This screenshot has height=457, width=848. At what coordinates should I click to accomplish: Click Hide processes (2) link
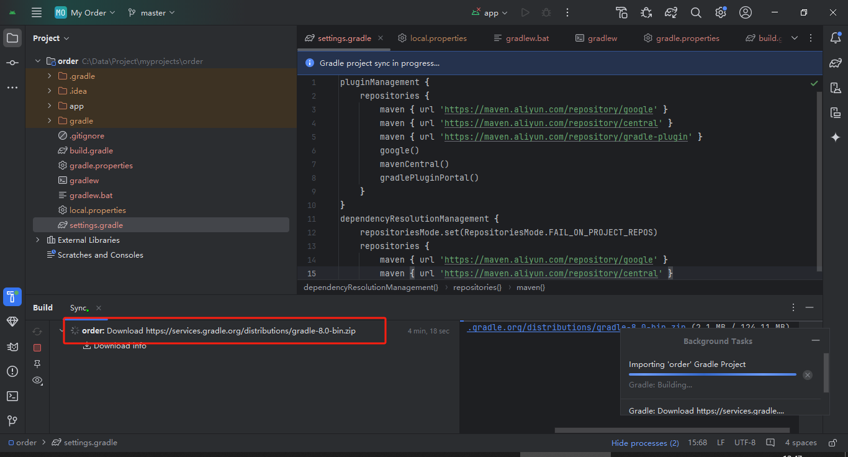coord(645,443)
